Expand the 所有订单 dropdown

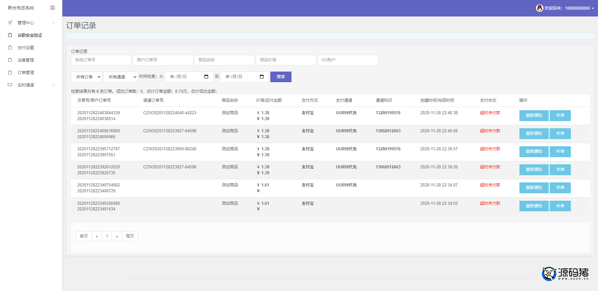[x=87, y=77]
